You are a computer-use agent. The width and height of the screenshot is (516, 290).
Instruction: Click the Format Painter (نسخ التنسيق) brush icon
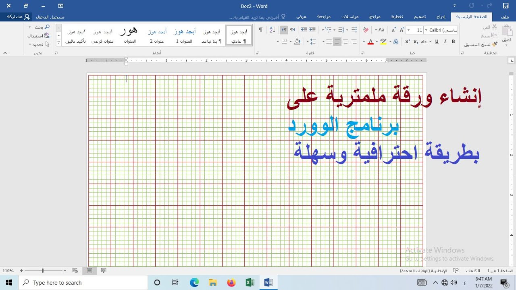click(x=495, y=45)
